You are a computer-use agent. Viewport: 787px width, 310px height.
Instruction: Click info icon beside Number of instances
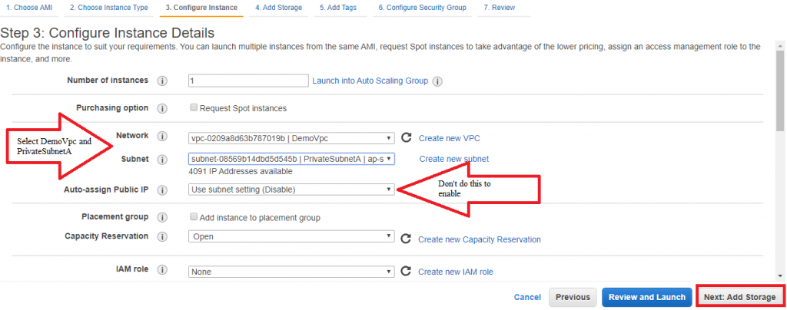[162, 81]
